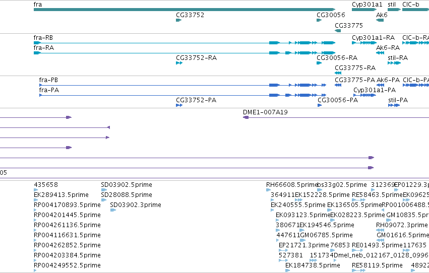Click the EK194546.5prime EST label
The width and height of the screenshot is (429, 273).
(327, 225)
